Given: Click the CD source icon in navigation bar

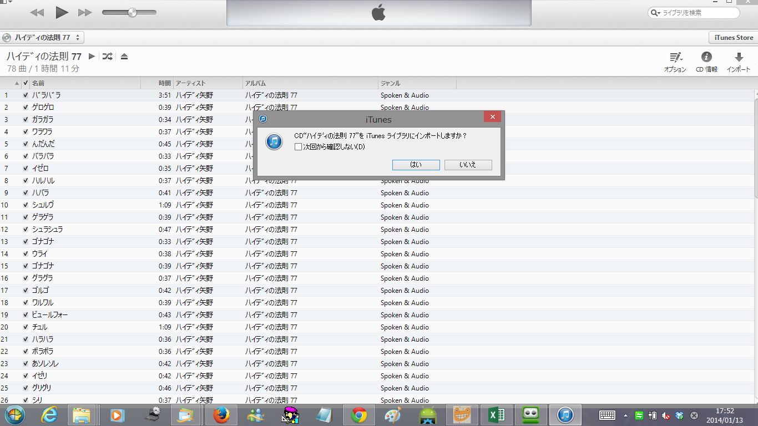Looking at the screenshot, I should pos(6,38).
